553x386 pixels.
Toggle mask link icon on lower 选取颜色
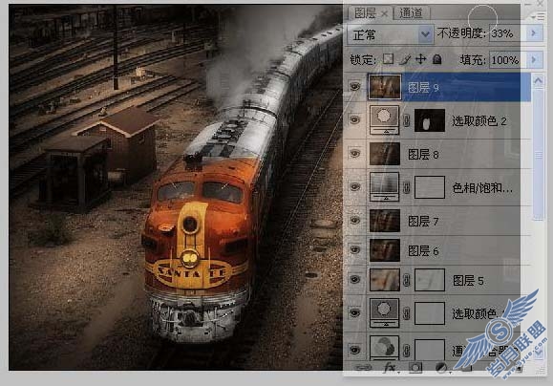coord(407,313)
